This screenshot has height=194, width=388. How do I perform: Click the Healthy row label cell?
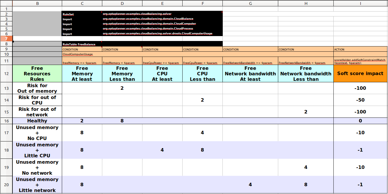pos(37,121)
